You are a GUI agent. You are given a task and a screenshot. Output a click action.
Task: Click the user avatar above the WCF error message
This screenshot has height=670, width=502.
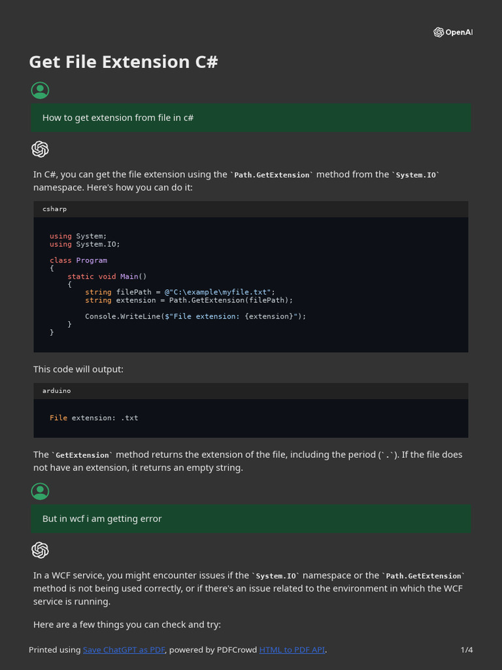point(40,492)
